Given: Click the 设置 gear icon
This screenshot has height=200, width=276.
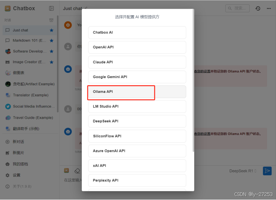Looking at the screenshot, I should [x=8, y=175].
